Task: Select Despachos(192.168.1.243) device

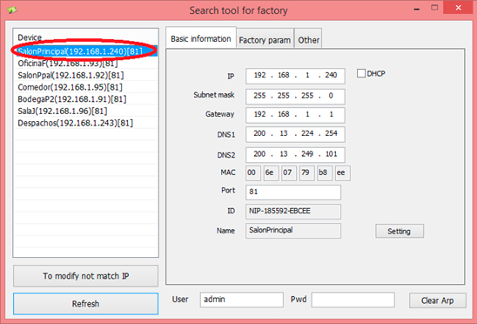Action: point(86,123)
